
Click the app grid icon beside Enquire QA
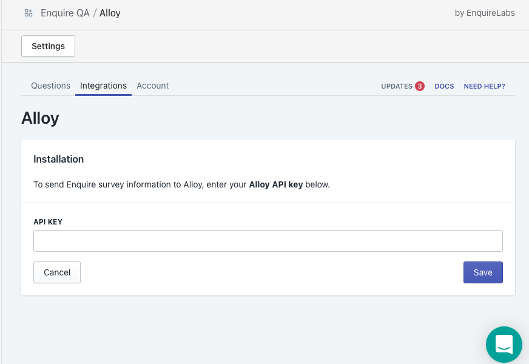[x=29, y=13]
